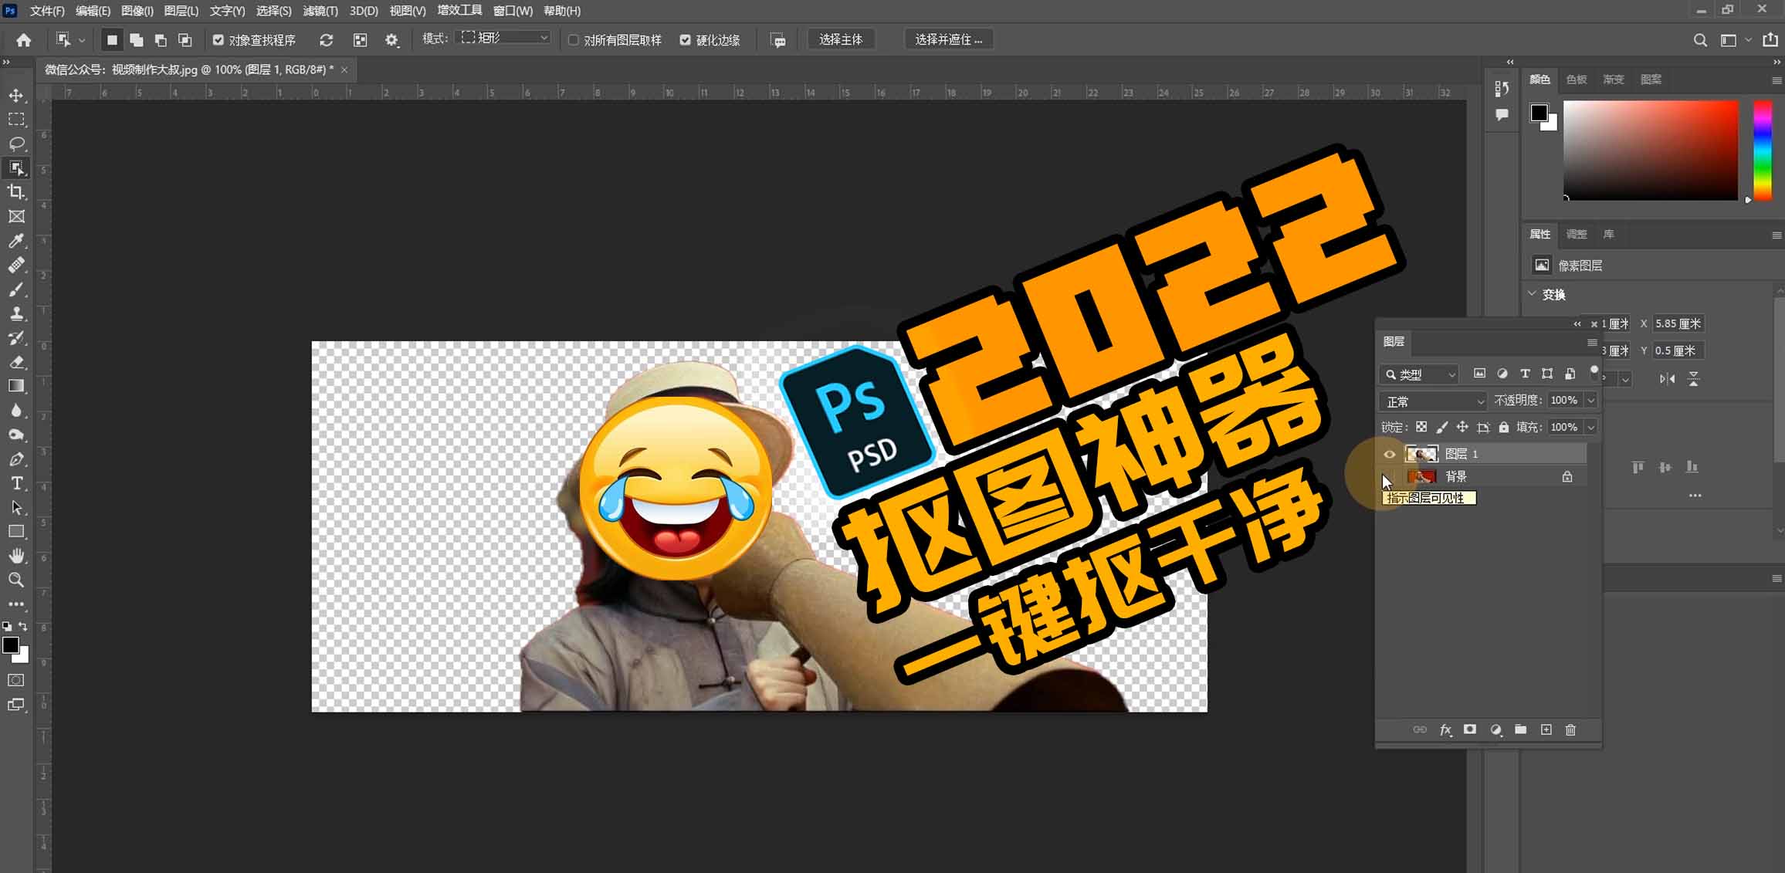Toggle lock transparent pixels icon
The image size is (1785, 873).
pos(1421,427)
